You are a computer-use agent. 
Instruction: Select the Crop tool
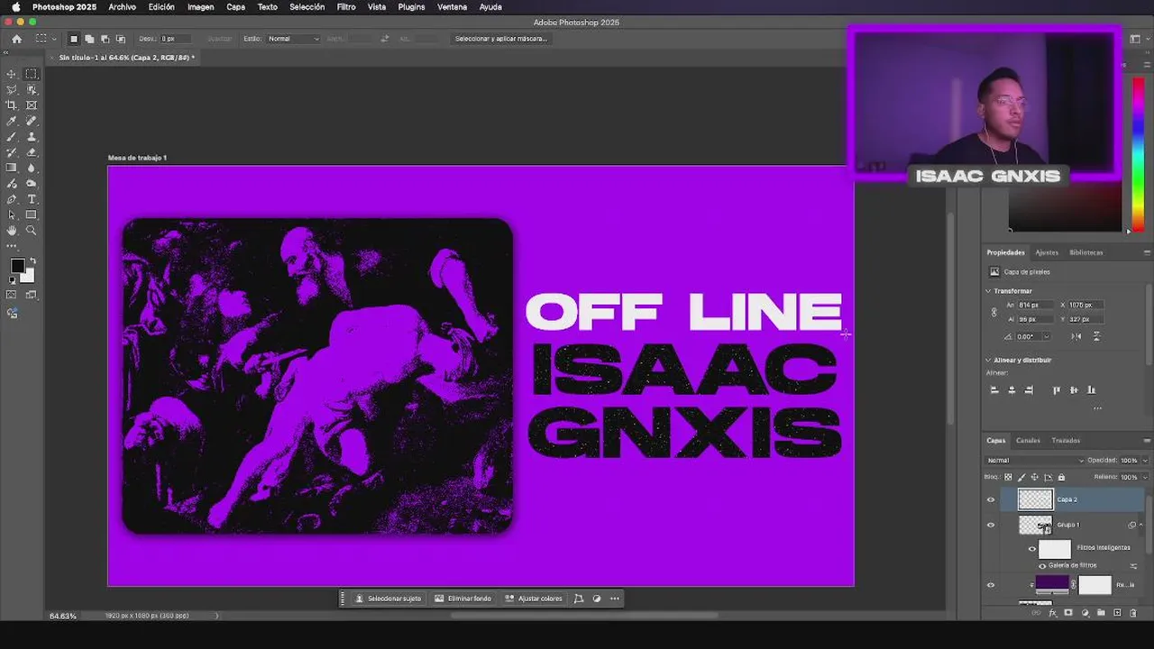click(12, 105)
